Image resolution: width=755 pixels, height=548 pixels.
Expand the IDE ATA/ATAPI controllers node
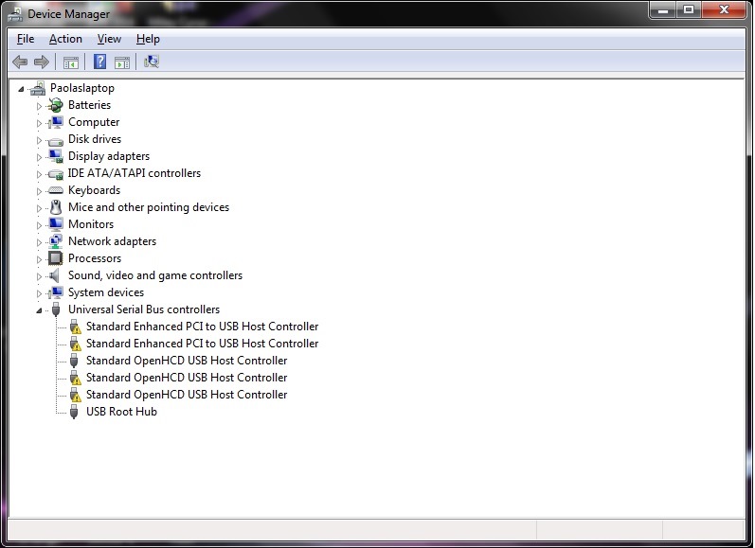39,174
